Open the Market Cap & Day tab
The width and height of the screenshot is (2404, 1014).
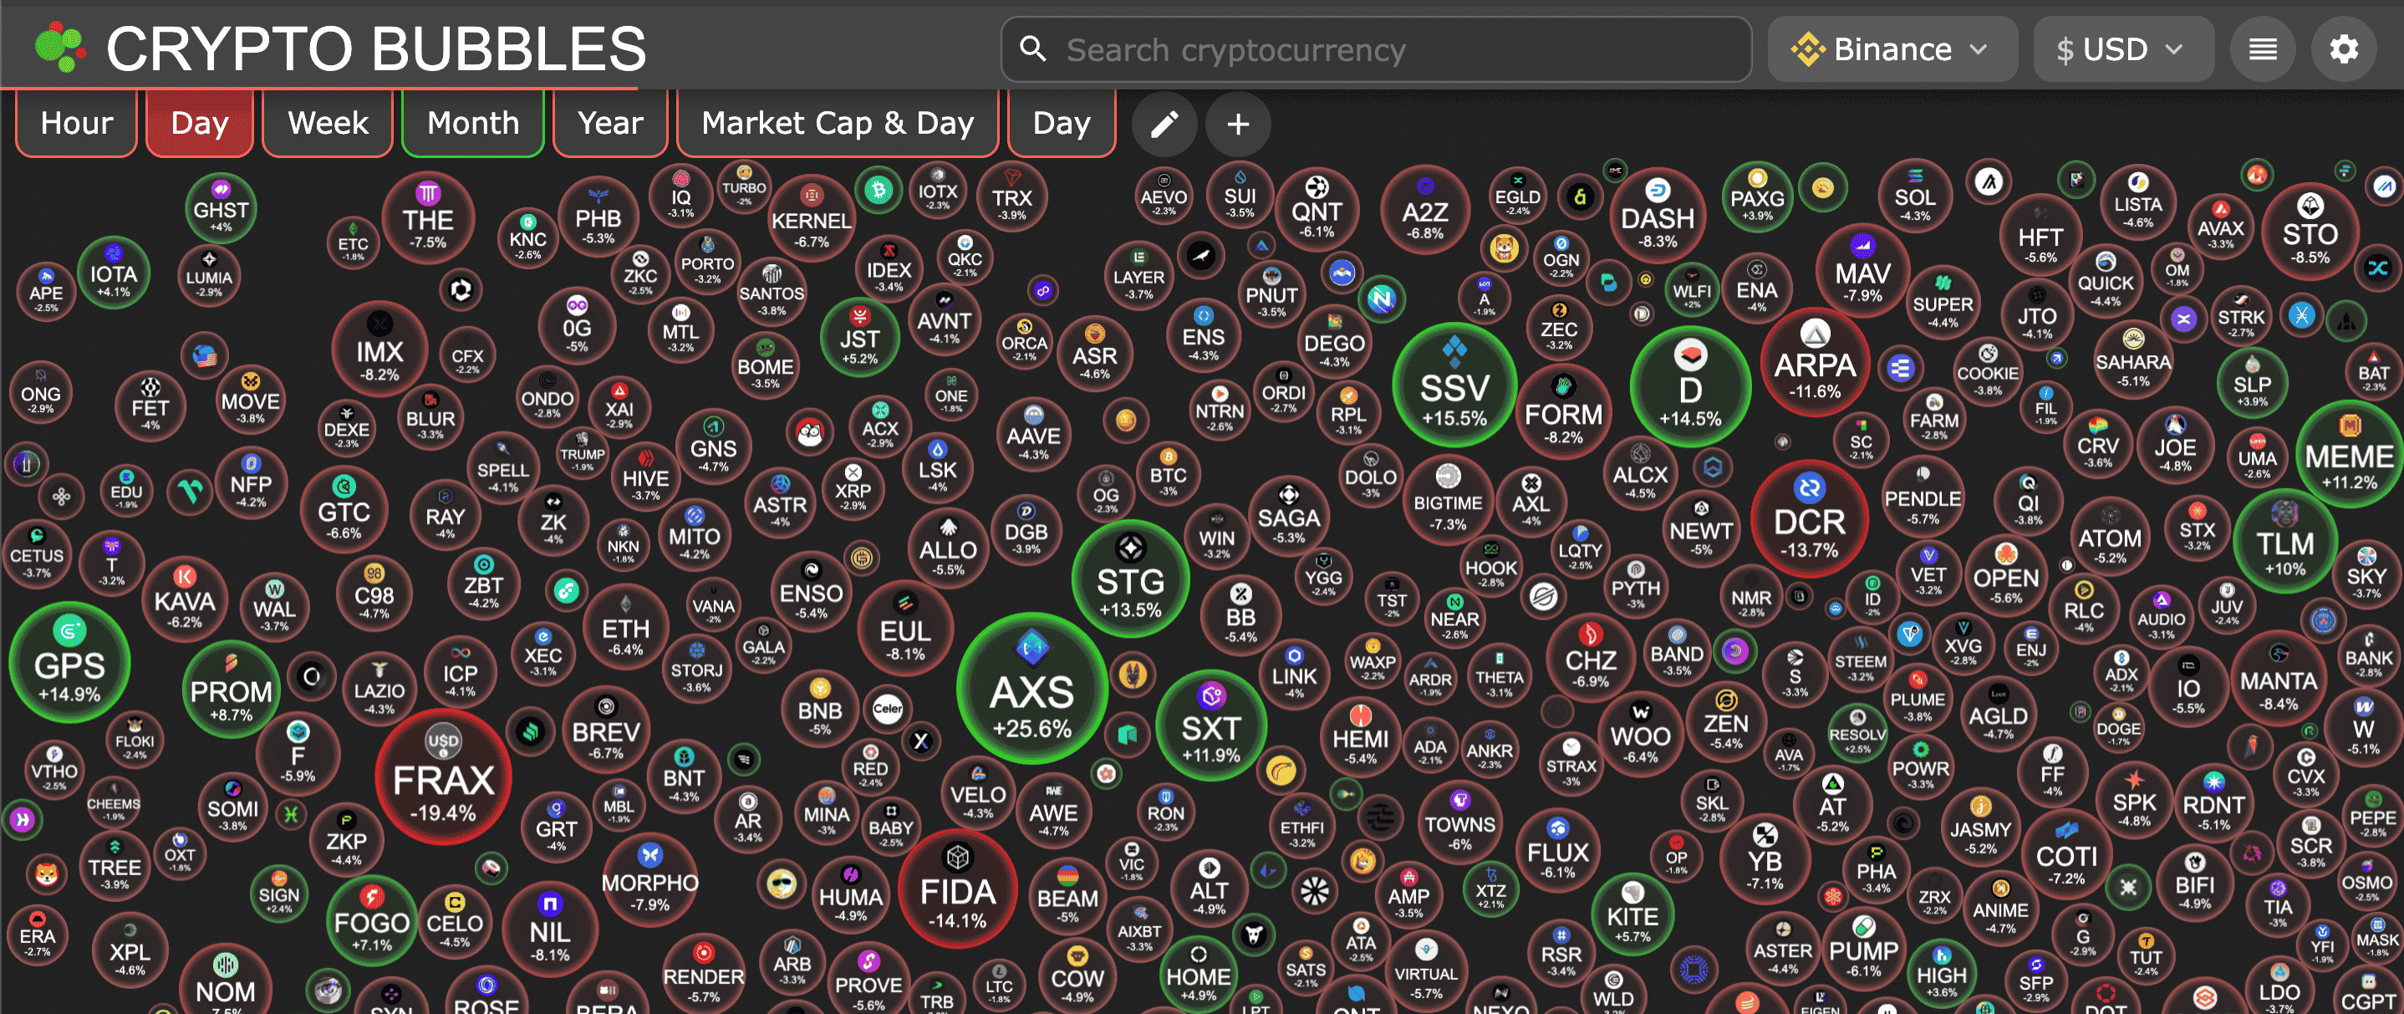[837, 123]
